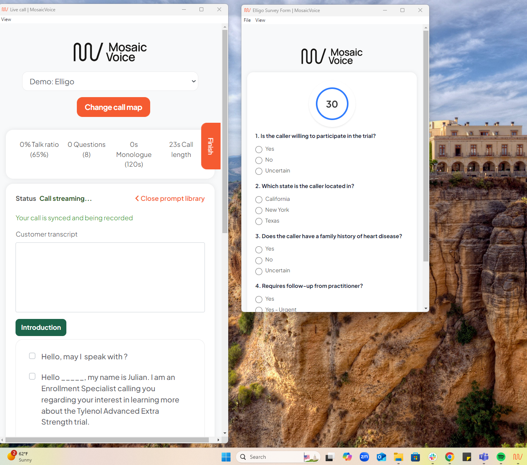Click the green Introduction section button
Image resolution: width=527 pixels, height=465 pixels.
pyautogui.click(x=41, y=327)
